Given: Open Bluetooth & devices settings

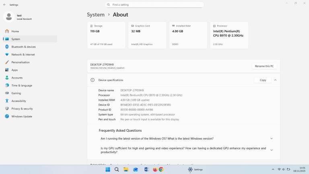Looking at the screenshot, I should 23,47.
